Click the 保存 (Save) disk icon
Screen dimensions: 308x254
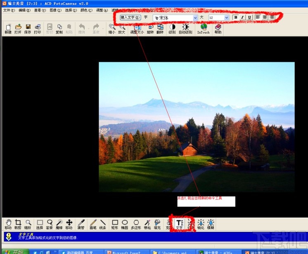(x=28, y=29)
